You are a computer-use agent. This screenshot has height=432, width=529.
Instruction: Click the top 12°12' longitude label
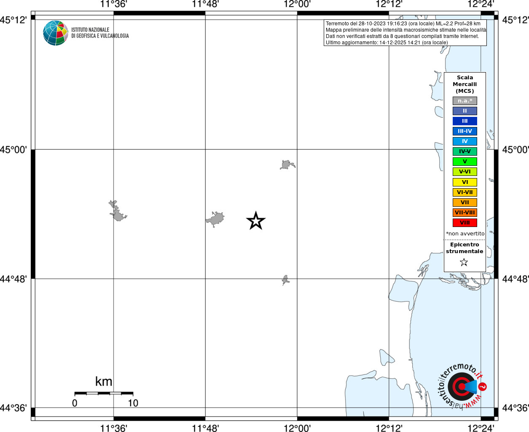point(389,4)
